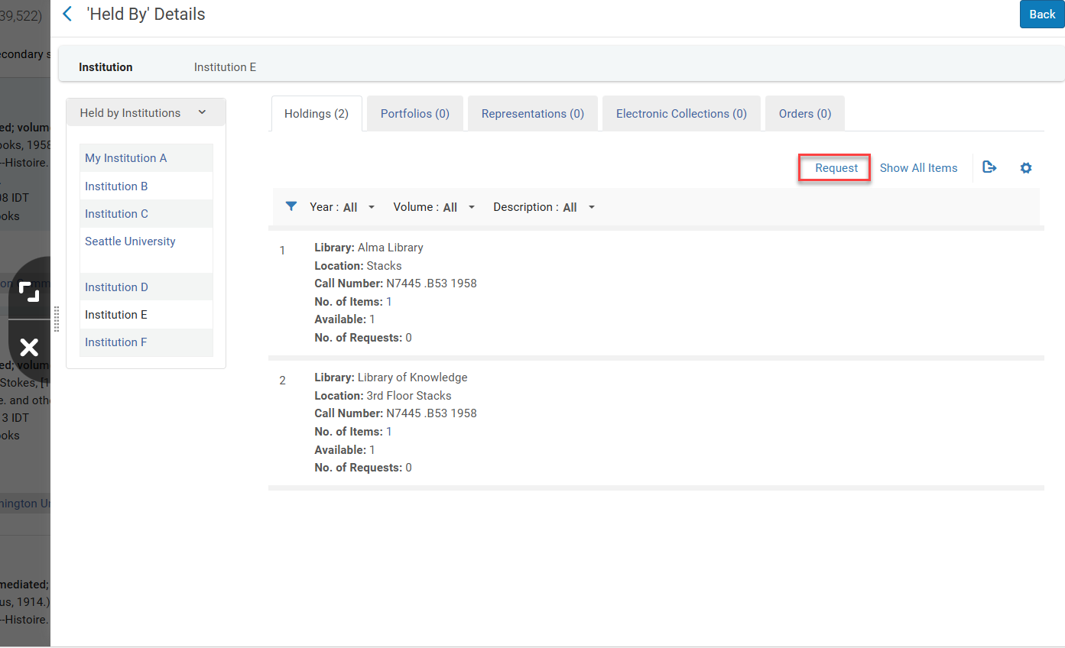The height and width of the screenshot is (648, 1065).
Task: Select Seattle University in the list
Action: coord(146,241)
